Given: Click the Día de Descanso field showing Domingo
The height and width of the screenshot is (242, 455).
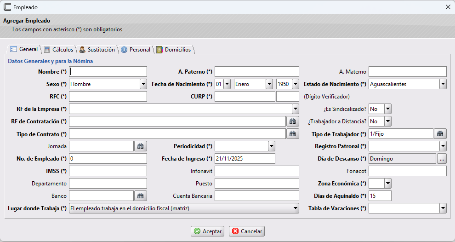Looking at the screenshot, I should [x=403, y=159].
